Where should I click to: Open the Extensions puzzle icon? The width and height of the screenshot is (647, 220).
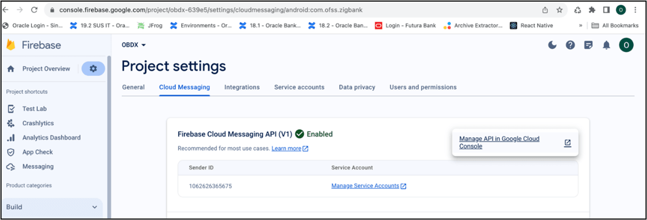click(592, 10)
